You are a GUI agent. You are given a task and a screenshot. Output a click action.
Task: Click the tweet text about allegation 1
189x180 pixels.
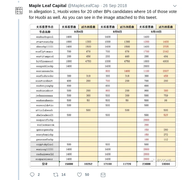pyautogui.click(x=102, y=14)
